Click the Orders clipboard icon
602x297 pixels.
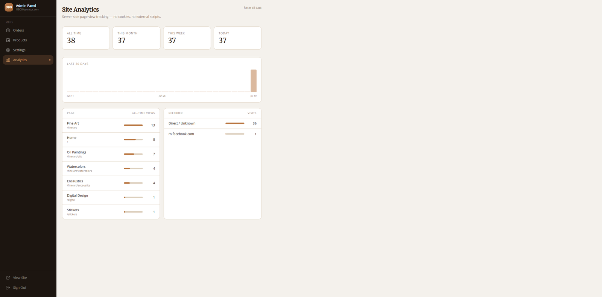click(x=8, y=30)
